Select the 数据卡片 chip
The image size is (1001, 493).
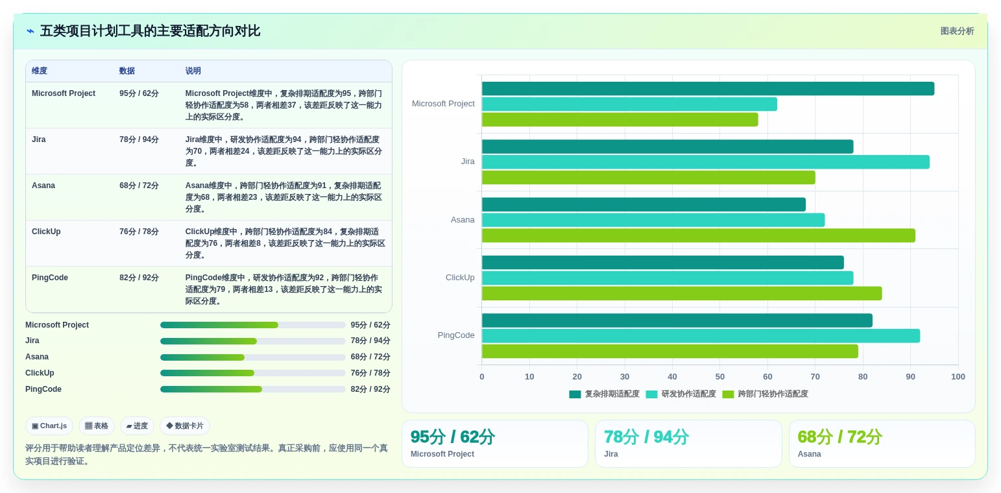[185, 426]
